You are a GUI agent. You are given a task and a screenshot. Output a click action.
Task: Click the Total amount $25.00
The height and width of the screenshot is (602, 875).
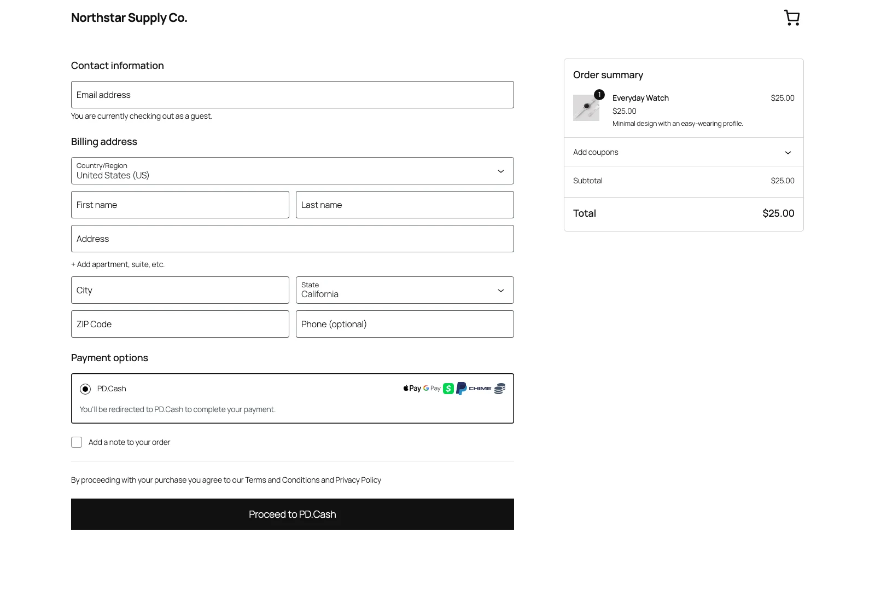pyautogui.click(x=778, y=213)
